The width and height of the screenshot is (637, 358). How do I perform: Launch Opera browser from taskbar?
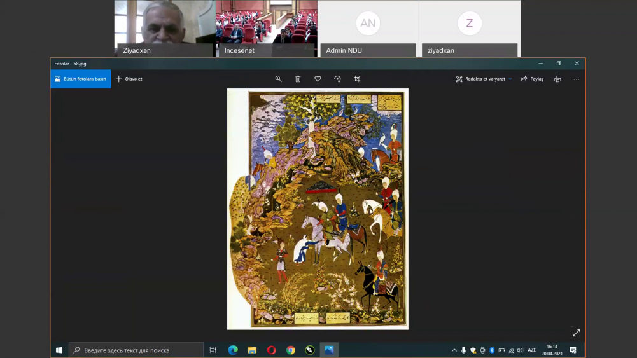(x=271, y=350)
